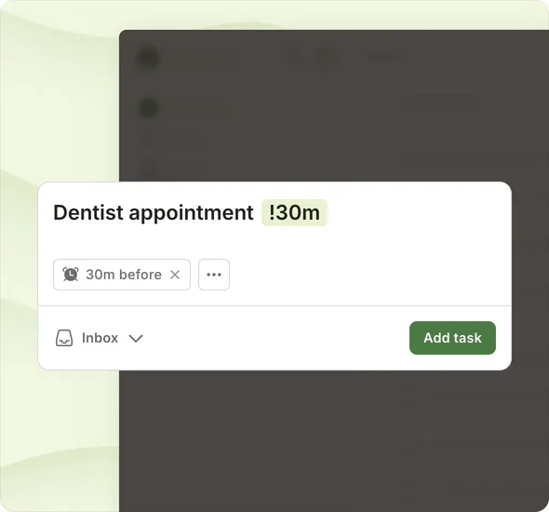549x512 pixels.
Task: Click the Inbox tray icon
Action: pos(64,338)
